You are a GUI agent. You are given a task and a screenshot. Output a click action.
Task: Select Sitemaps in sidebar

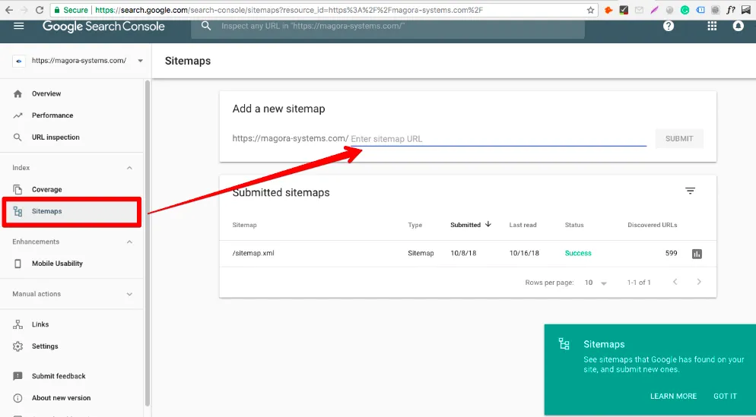(71, 211)
